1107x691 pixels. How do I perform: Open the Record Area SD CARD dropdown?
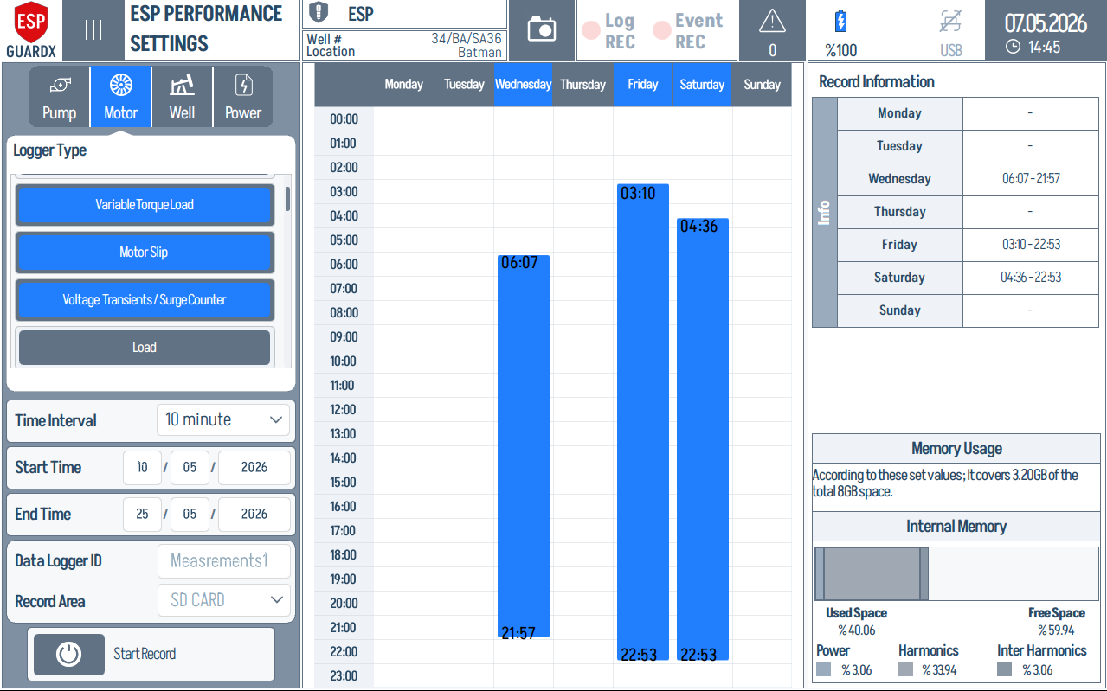[x=223, y=600]
